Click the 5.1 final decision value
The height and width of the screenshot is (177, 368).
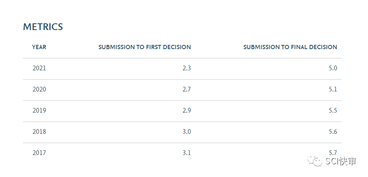pos(333,89)
